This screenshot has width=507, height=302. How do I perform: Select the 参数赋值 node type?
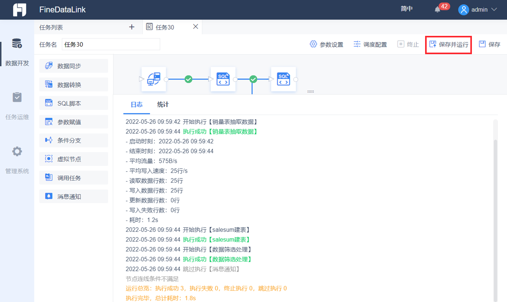[74, 122]
